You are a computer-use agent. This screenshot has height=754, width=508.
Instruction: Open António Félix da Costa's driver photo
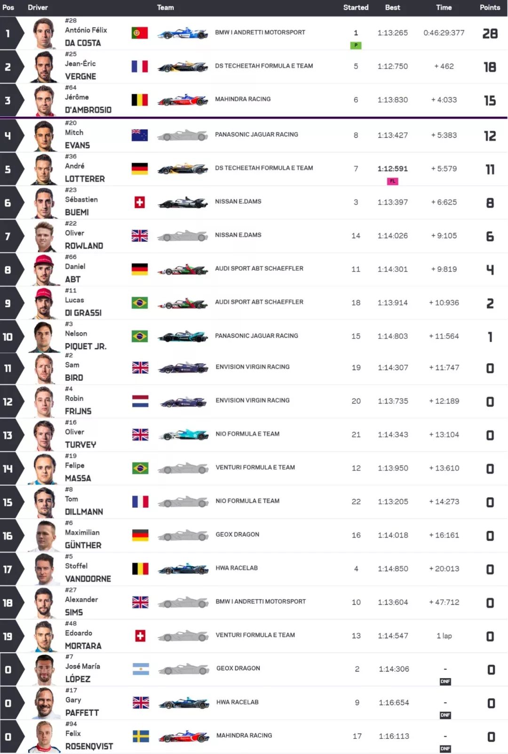(x=45, y=33)
